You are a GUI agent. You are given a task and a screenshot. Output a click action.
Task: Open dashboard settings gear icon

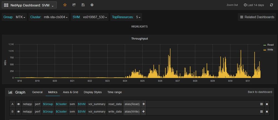92,5
